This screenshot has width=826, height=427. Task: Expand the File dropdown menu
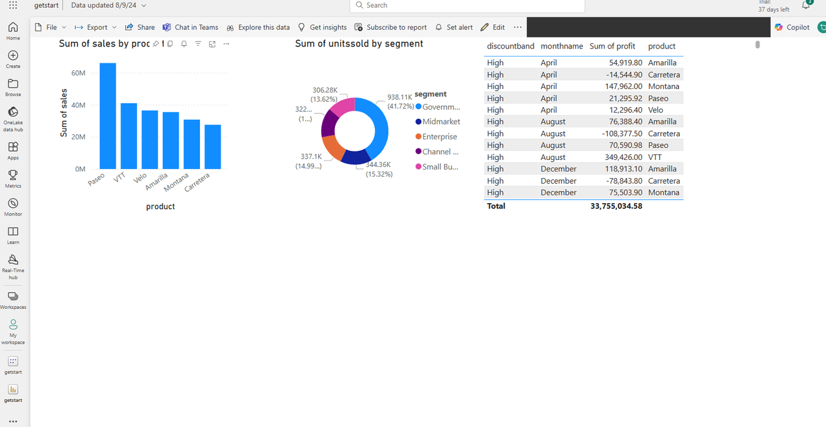point(50,27)
